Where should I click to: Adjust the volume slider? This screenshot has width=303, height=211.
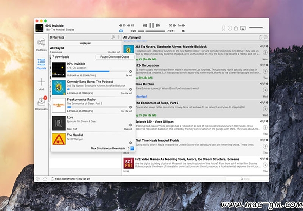point(257,28)
